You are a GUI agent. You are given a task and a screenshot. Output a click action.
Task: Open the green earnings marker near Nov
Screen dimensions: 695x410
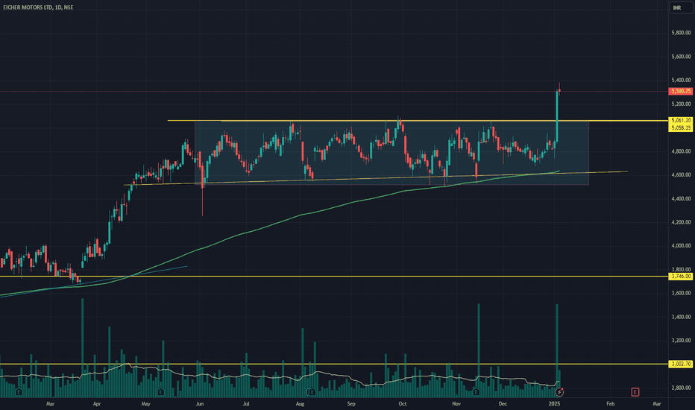click(476, 392)
